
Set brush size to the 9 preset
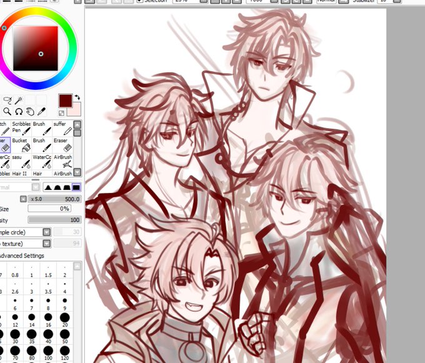click(x=65, y=304)
